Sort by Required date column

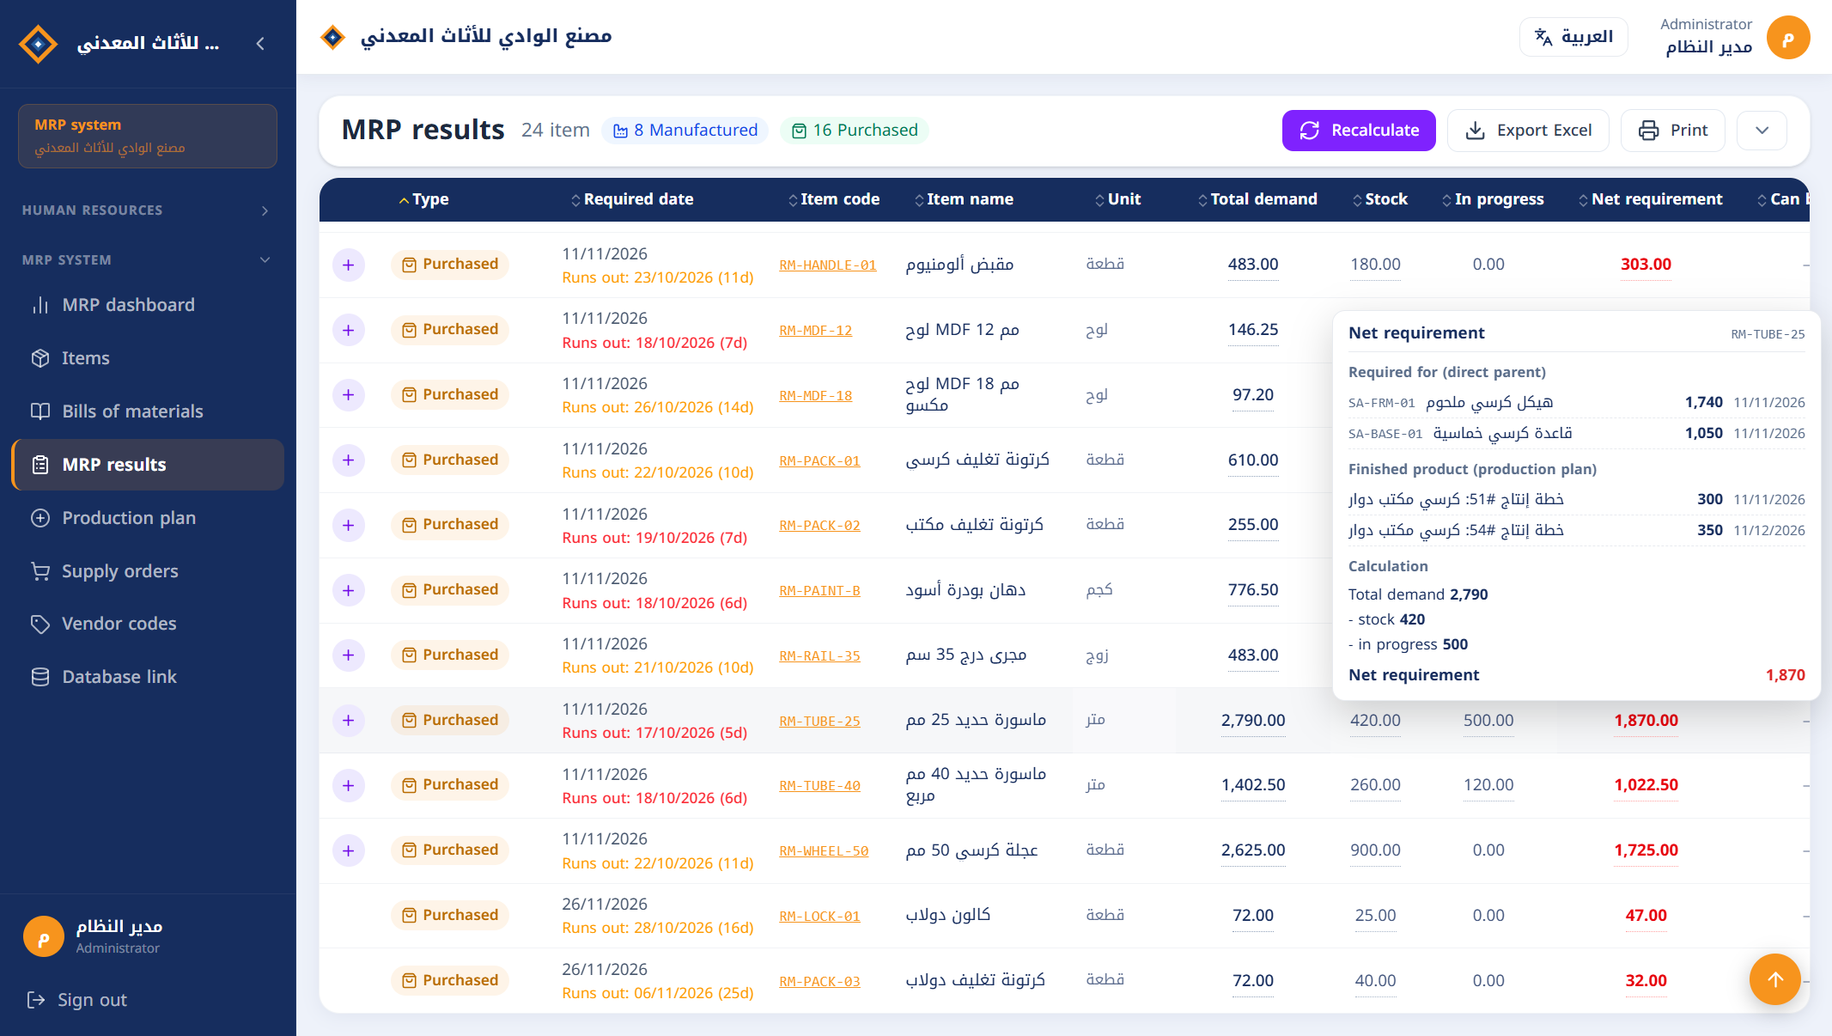pos(632,199)
